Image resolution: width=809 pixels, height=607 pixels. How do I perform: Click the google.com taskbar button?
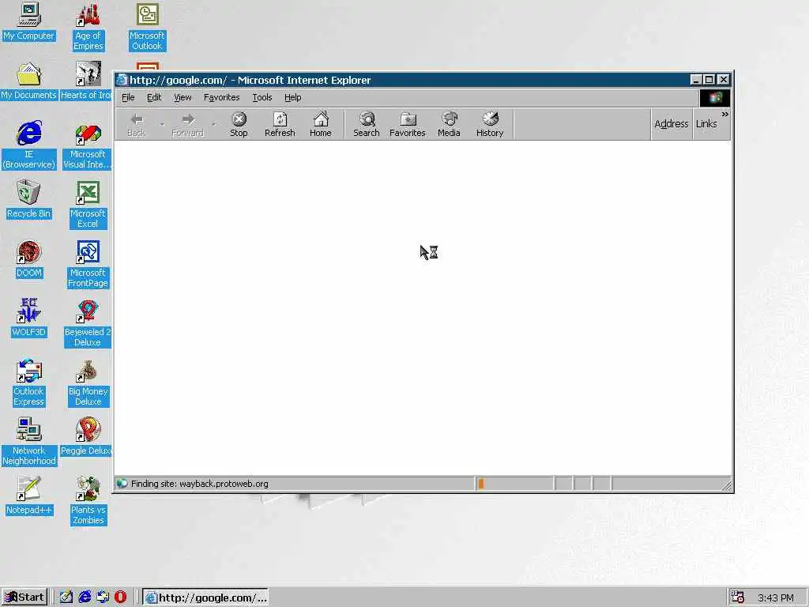205,598
